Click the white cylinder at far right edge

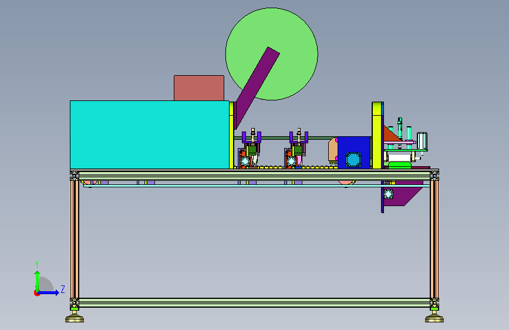click(422, 141)
